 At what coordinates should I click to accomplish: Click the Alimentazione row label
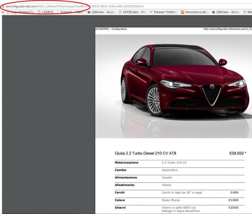tap(126, 178)
